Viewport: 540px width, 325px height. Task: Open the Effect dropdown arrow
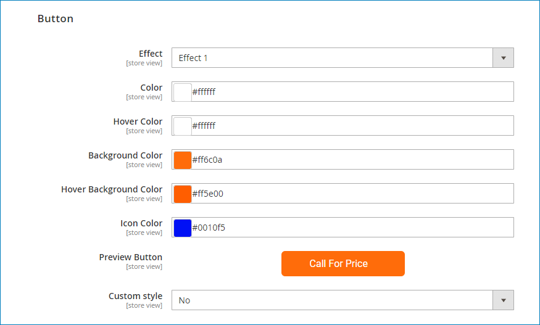[x=503, y=58]
